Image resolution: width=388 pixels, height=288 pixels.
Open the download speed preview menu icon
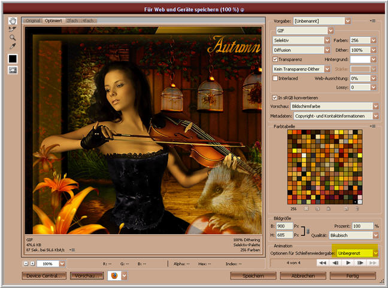click(x=72, y=250)
